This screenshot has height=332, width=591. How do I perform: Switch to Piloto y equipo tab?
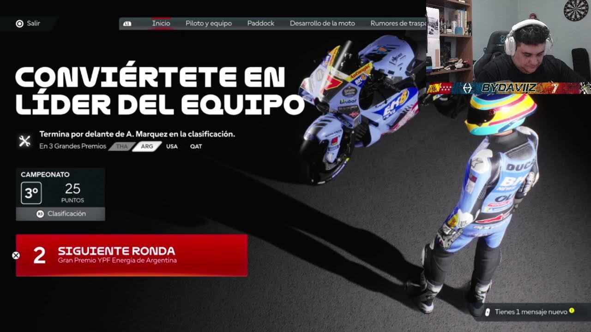209,23
